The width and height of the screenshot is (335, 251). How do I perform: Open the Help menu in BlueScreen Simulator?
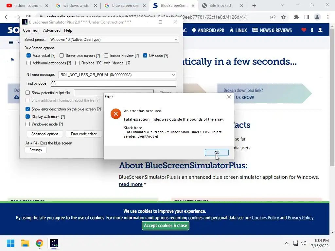(68, 30)
